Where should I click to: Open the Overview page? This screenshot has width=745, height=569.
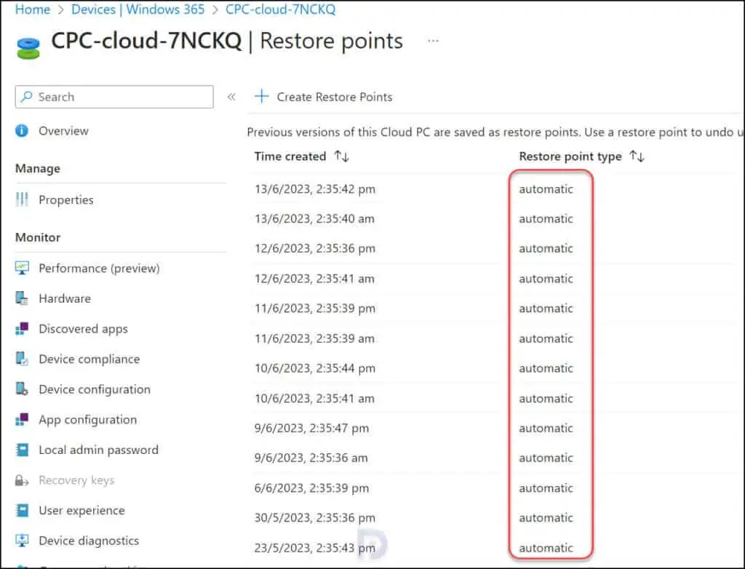(63, 131)
